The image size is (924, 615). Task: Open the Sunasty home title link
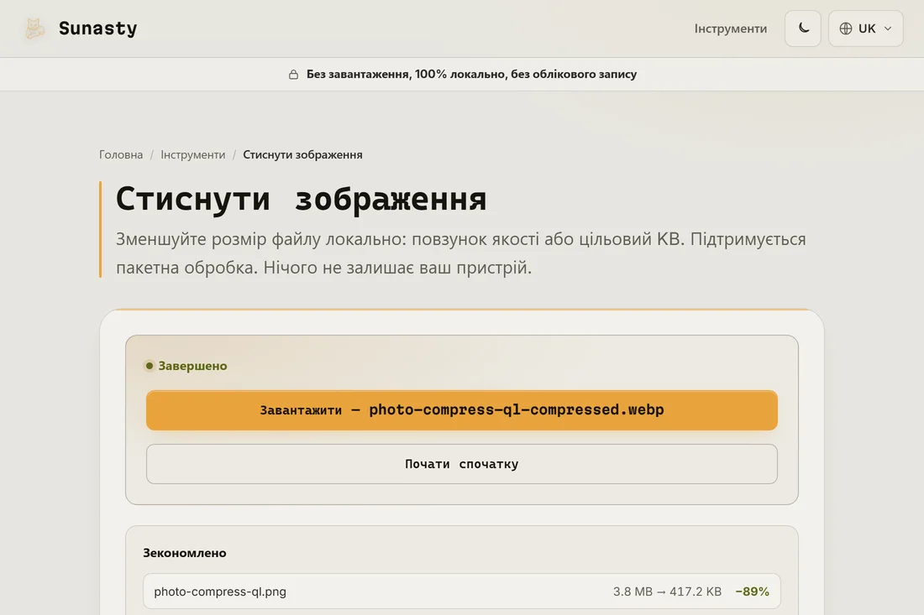(97, 29)
